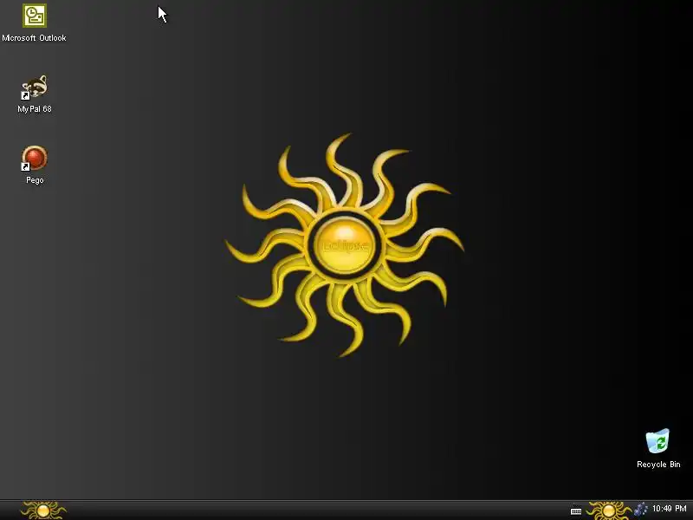Click the keyboard icon in system tray
693x520 pixels.
click(576, 511)
